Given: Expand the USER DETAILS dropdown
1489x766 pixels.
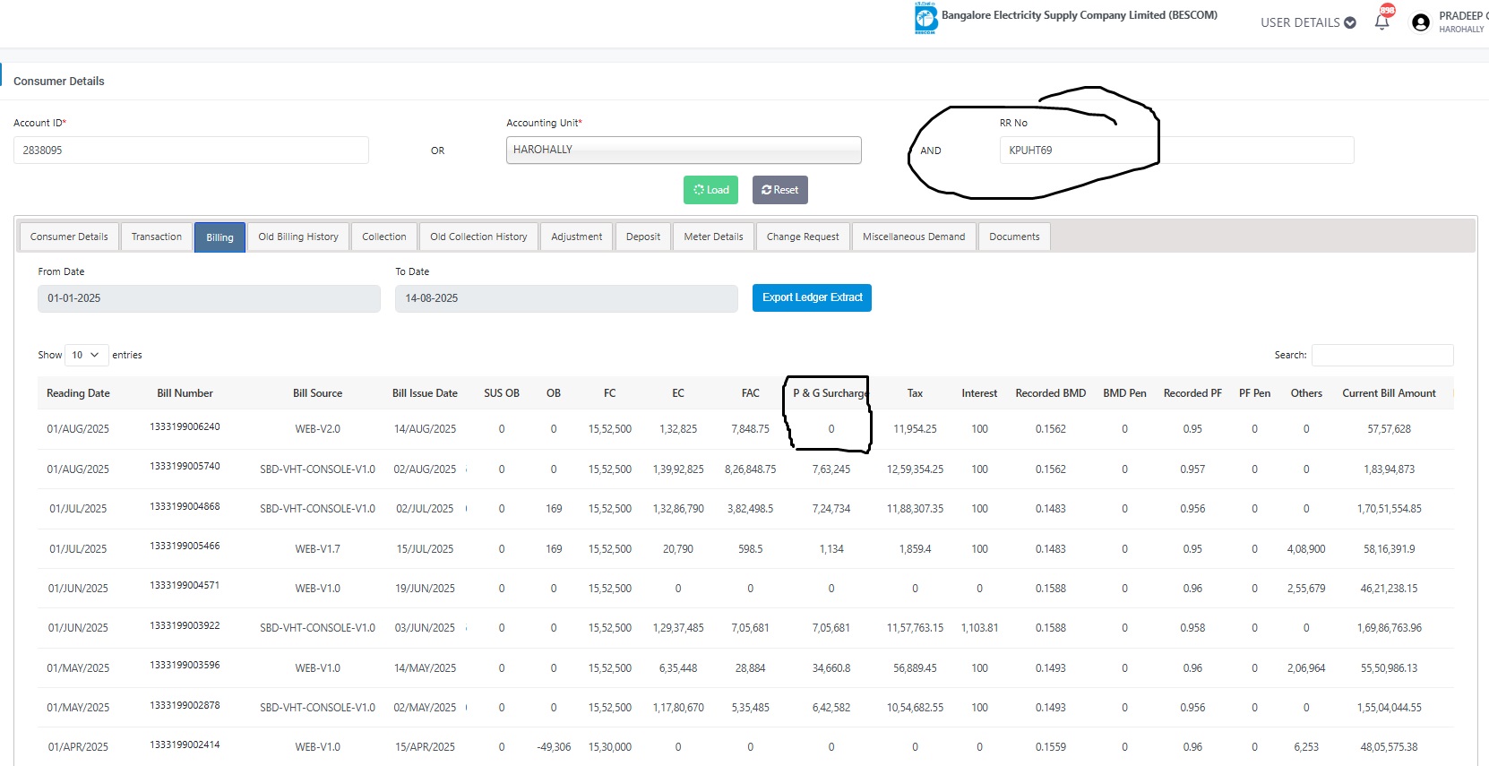Looking at the screenshot, I should click(x=1307, y=22).
